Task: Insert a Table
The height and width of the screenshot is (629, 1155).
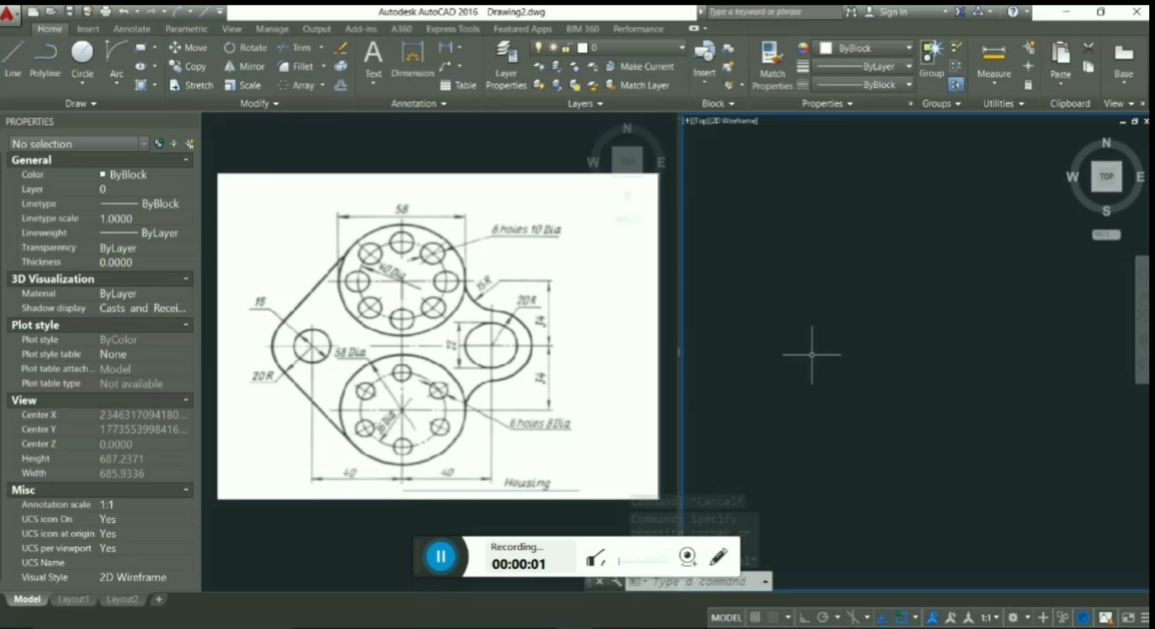Action: tap(458, 85)
